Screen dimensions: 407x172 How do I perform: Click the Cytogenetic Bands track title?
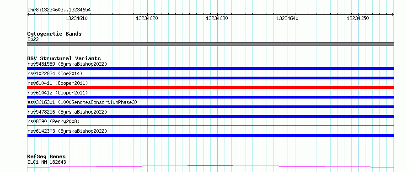(54, 34)
